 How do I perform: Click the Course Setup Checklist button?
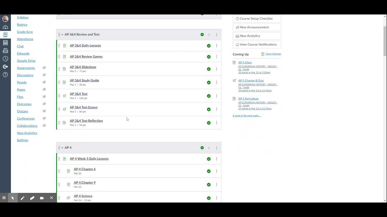tap(257, 19)
